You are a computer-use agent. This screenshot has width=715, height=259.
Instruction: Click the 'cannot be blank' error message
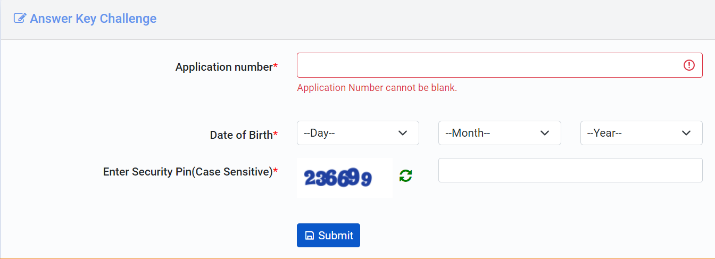[x=377, y=88]
